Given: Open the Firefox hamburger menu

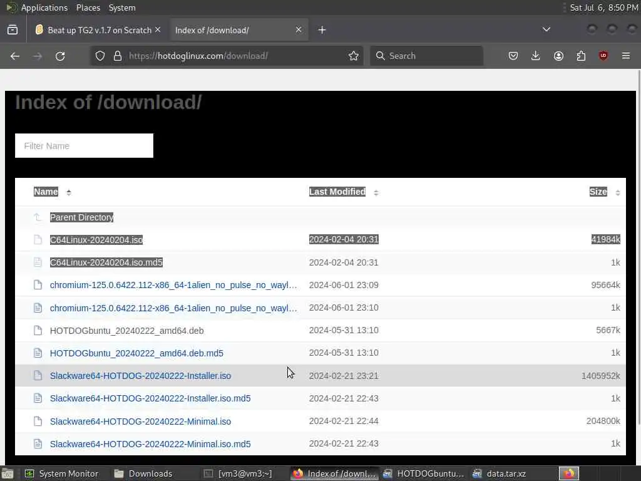Looking at the screenshot, I should coord(626,56).
